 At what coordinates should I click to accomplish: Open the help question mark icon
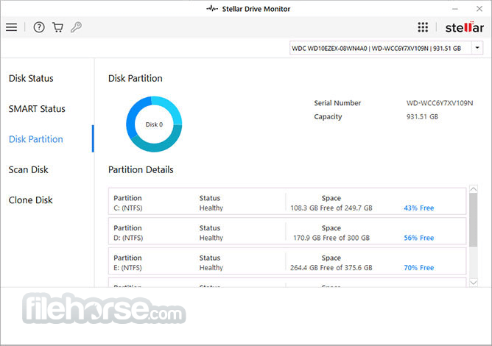coord(39,27)
